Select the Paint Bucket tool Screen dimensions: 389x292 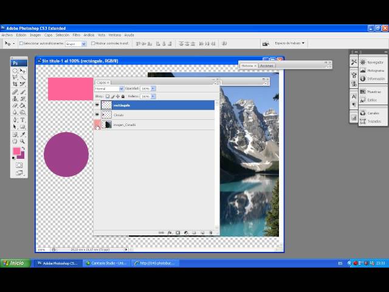(22, 105)
